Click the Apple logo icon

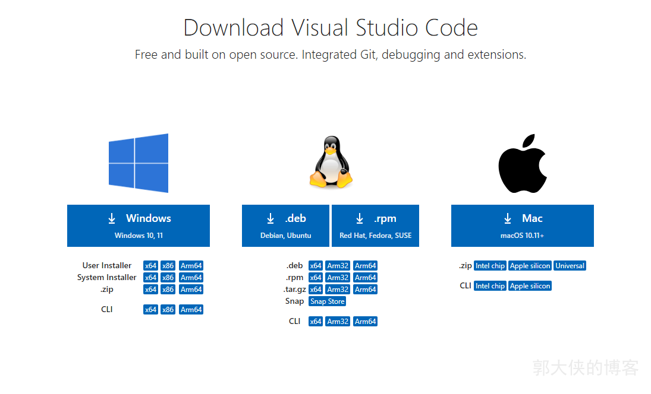[x=523, y=163]
